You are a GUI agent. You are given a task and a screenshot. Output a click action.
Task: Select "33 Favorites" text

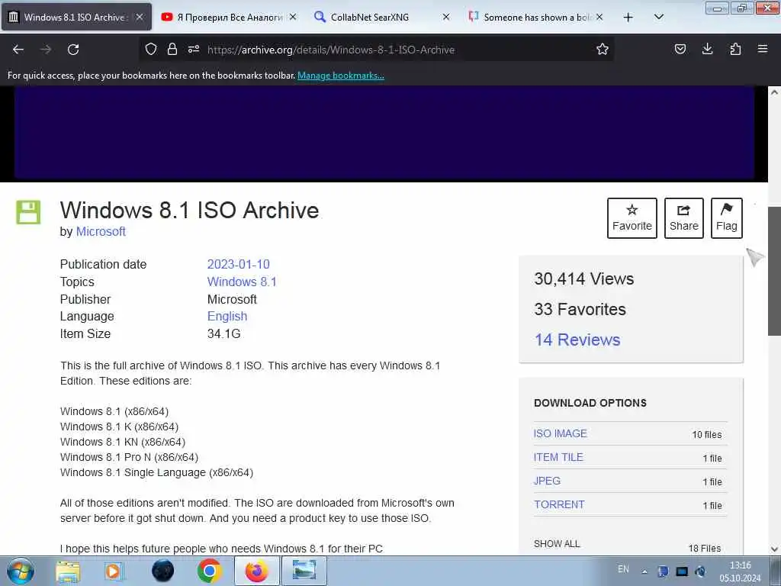point(580,310)
